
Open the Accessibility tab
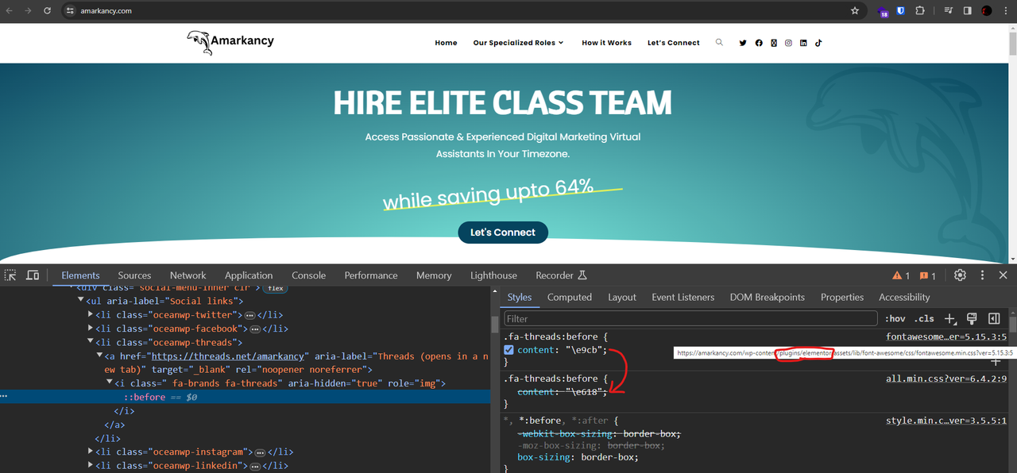tap(904, 297)
